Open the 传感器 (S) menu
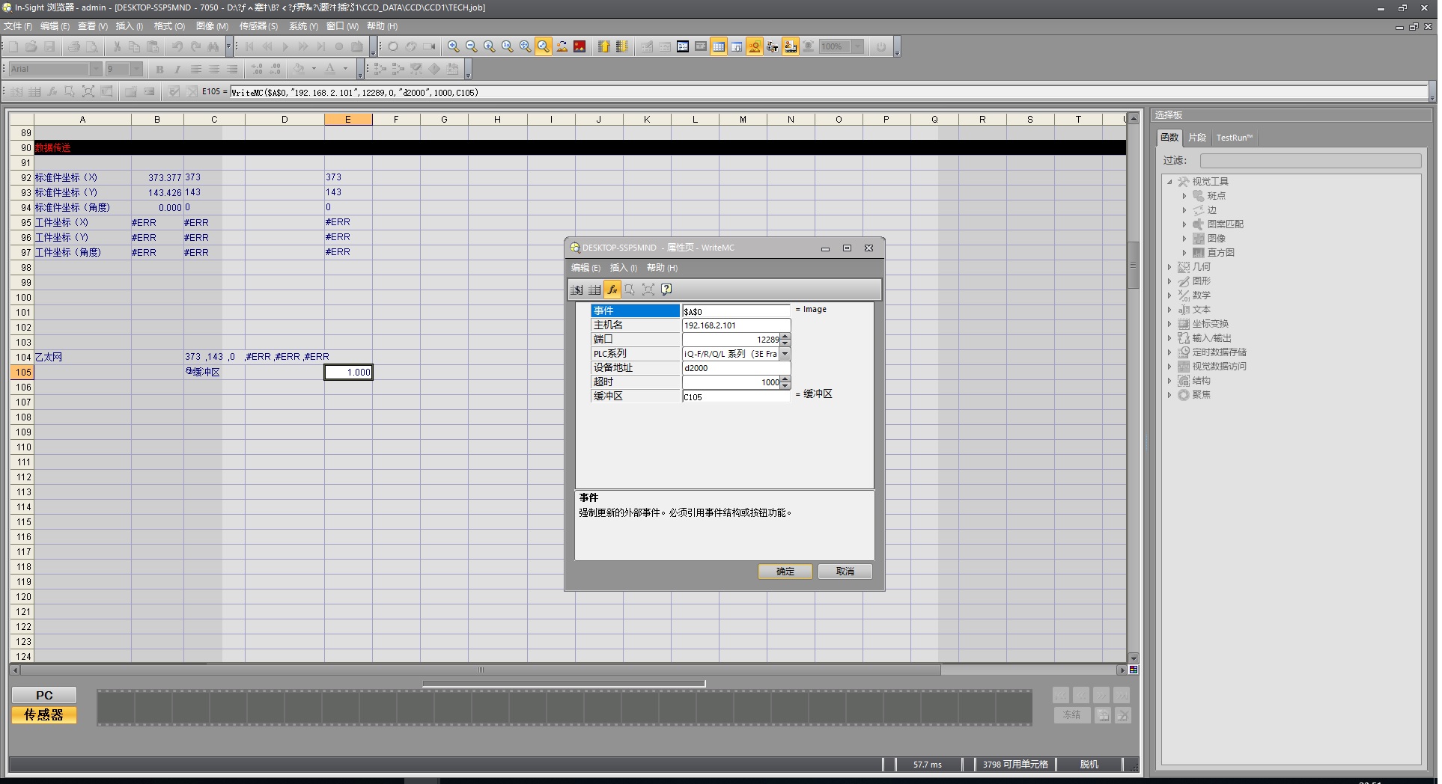 258,26
